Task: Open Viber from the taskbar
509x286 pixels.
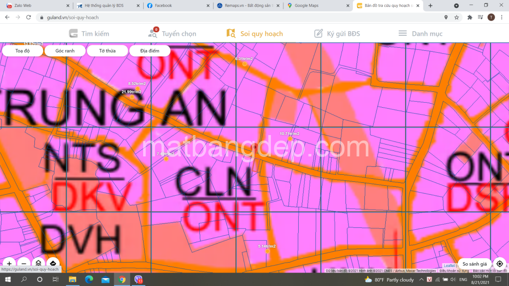Action: coord(139,279)
